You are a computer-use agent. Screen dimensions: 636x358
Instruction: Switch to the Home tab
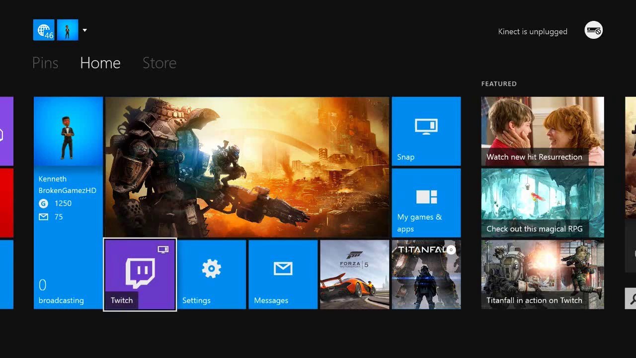click(100, 63)
